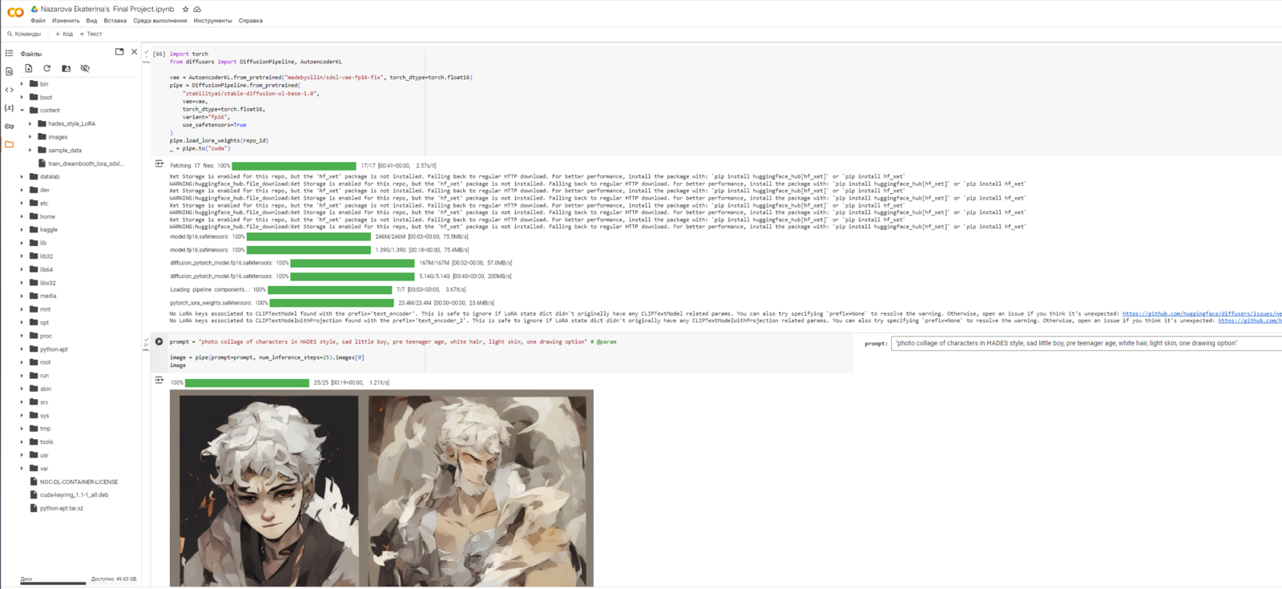Image resolution: width=1282 pixels, height=589 pixels.
Task: Click the Colab logo
Action: pyautogui.click(x=15, y=12)
